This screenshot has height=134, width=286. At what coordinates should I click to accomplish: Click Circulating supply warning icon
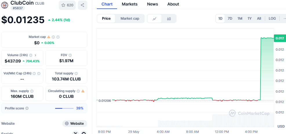click(x=83, y=91)
